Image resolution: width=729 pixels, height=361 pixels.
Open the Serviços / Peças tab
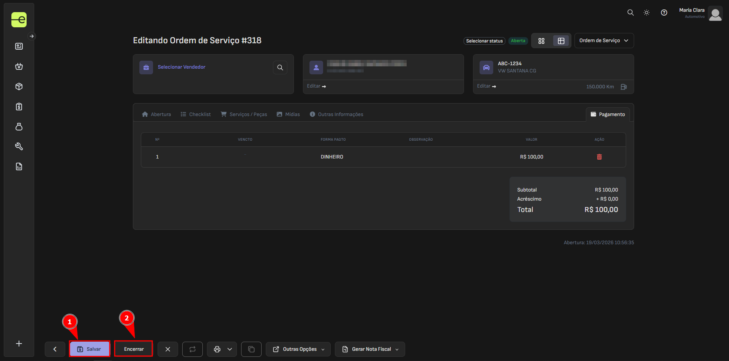point(244,114)
